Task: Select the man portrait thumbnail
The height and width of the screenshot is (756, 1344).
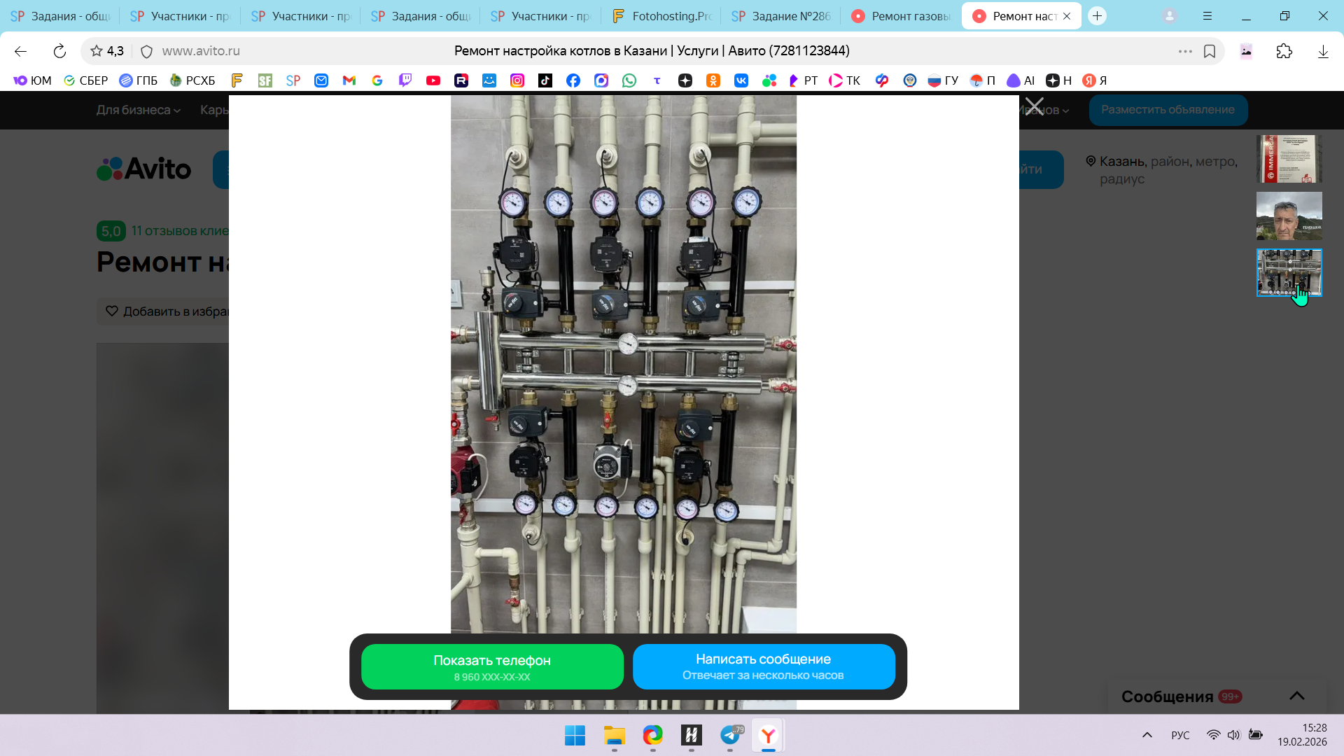Action: click(x=1289, y=216)
